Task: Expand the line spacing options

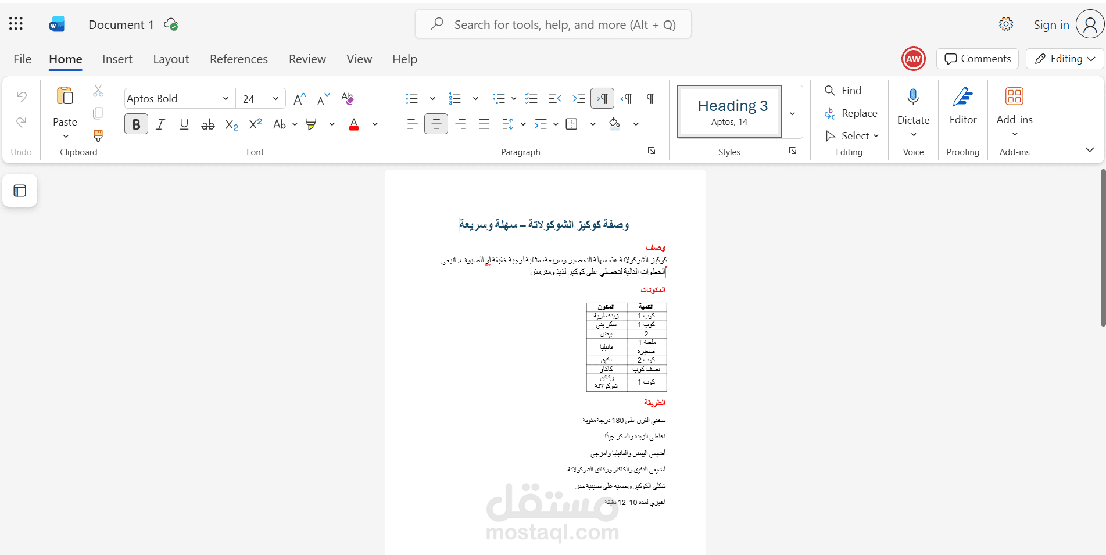Action: (523, 124)
